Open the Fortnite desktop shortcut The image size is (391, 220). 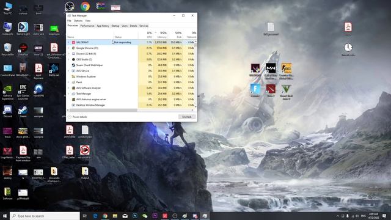click(255, 90)
